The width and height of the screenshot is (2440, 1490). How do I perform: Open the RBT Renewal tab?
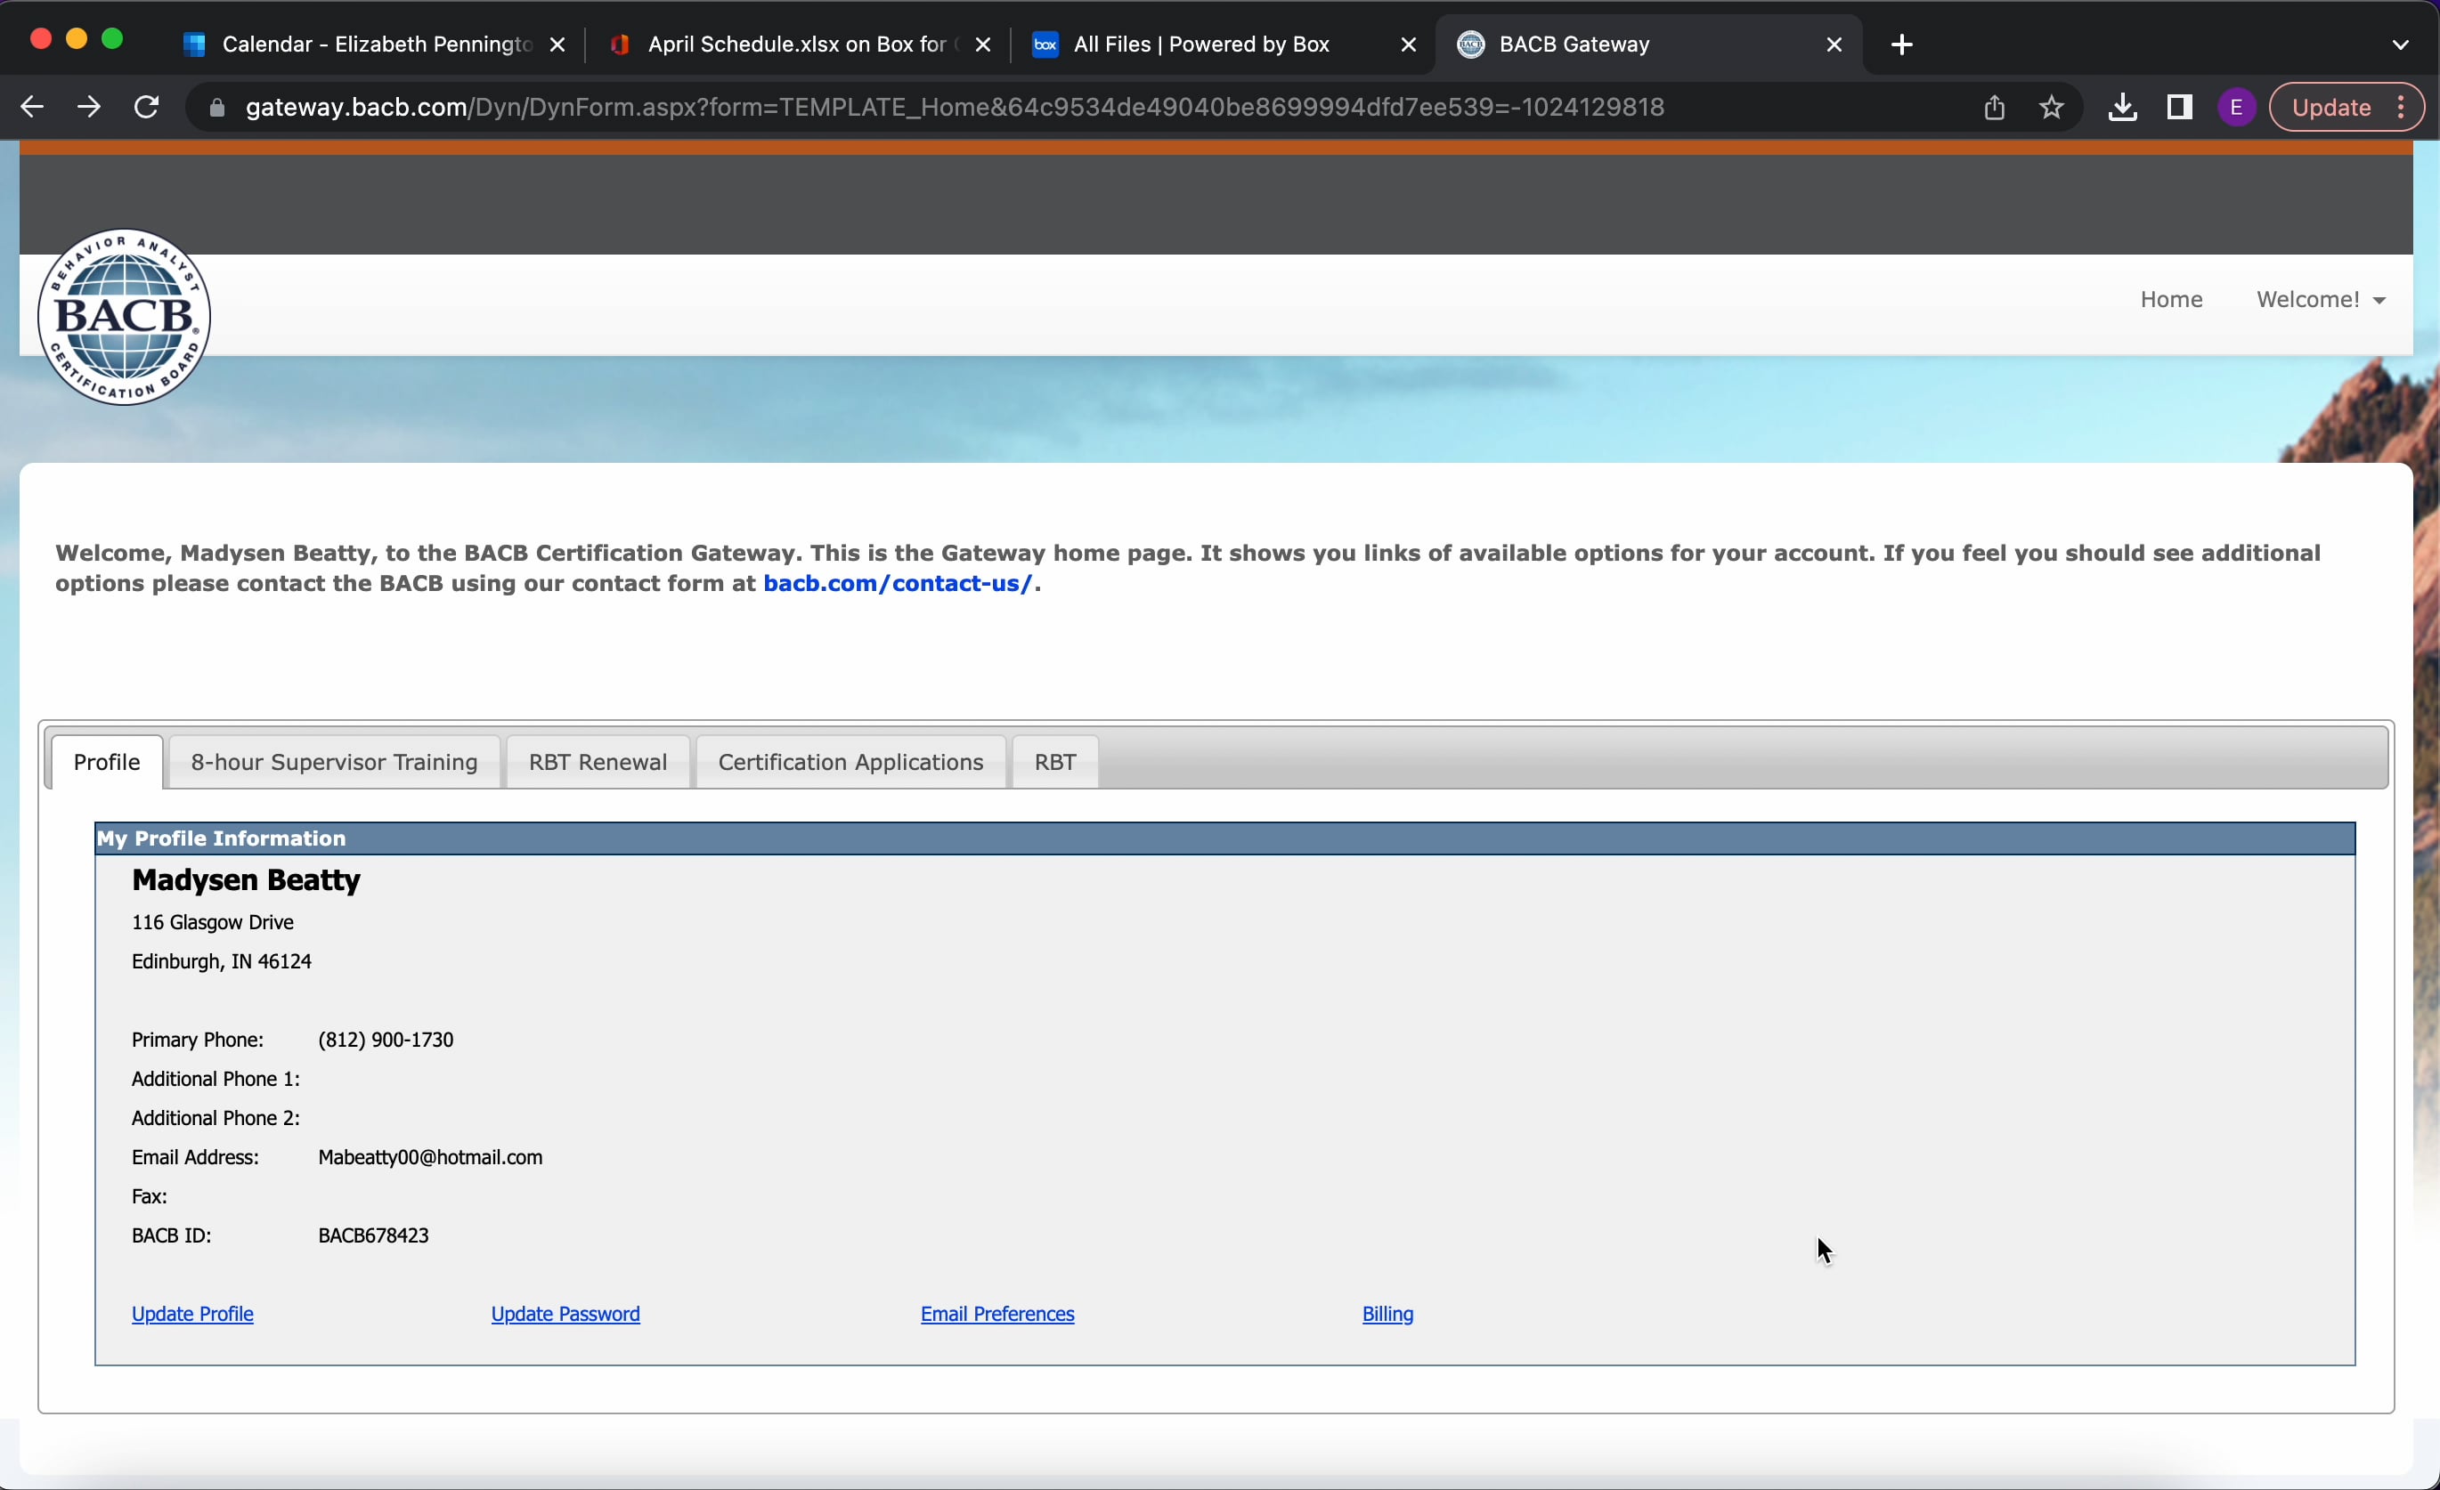coord(598,762)
